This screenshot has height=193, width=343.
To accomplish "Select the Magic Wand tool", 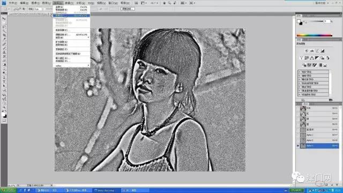I will (x=4, y=31).
